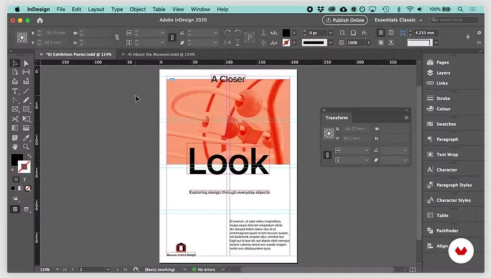
Task: Click the swap fill and stroke arrow
Action: coord(29,156)
